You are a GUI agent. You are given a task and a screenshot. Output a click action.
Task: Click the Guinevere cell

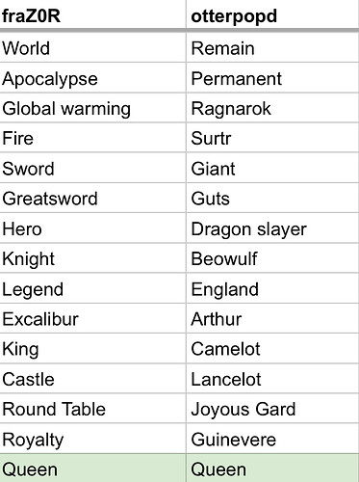[272, 439]
